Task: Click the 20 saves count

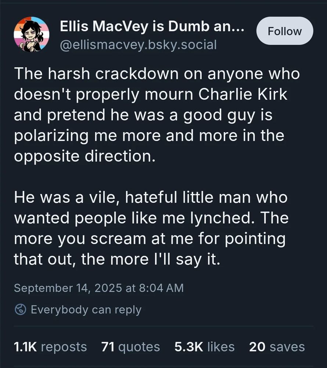Action: tap(277, 347)
